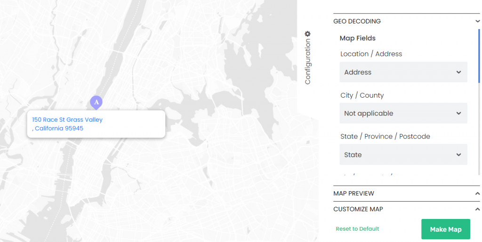Click the Reset to Default link
The width and height of the screenshot is (482, 242).
point(357,229)
